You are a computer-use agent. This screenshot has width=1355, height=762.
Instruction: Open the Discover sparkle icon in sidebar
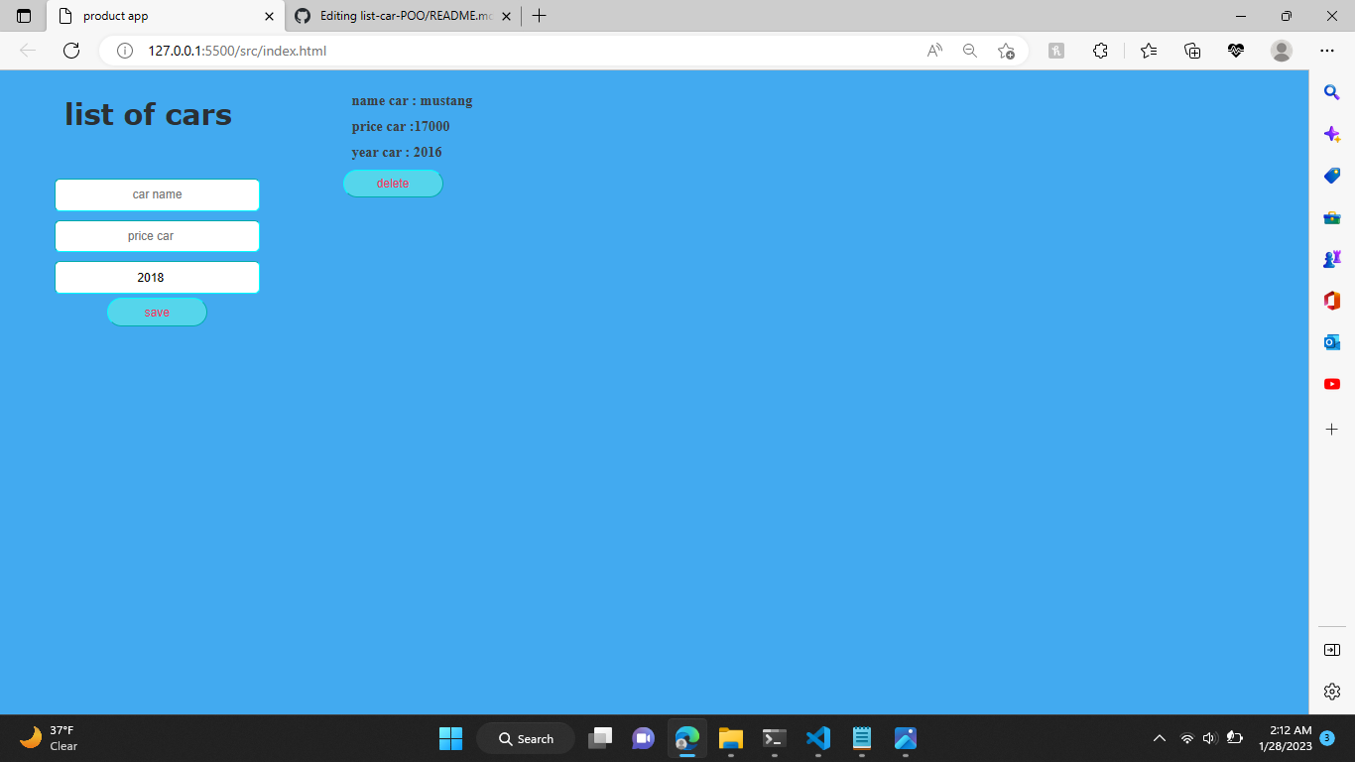pos(1331,133)
